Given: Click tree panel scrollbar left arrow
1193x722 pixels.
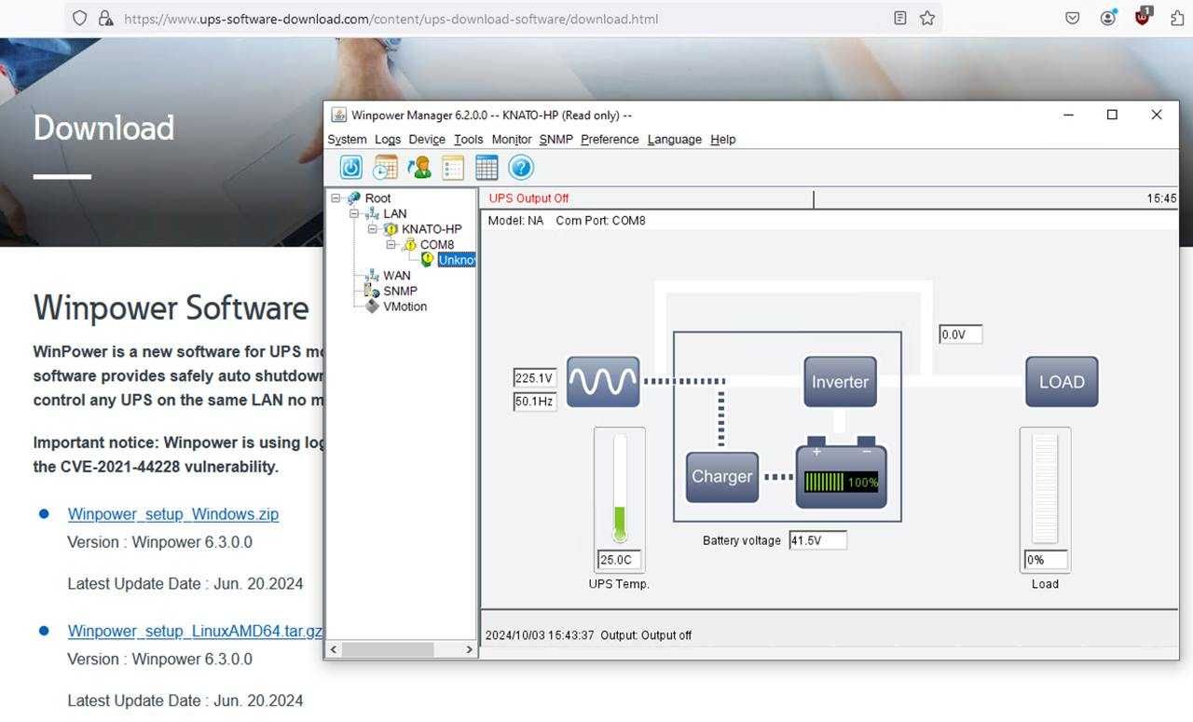Looking at the screenshot, I should (335, 649).
